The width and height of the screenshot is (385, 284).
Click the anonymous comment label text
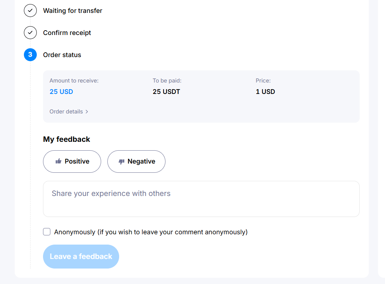151,232
